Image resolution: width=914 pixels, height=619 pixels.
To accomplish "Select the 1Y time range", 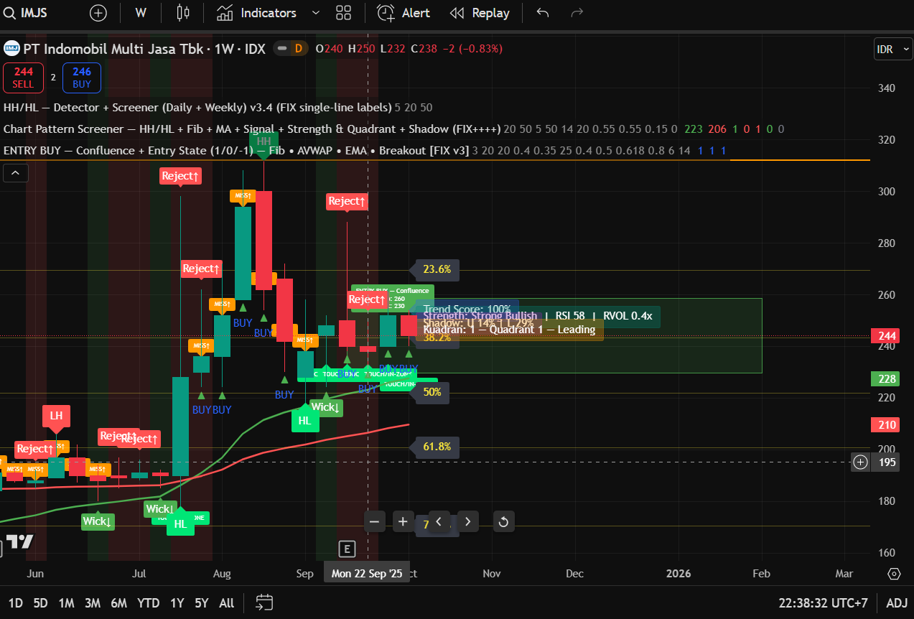I will click(x=177, y=603).
